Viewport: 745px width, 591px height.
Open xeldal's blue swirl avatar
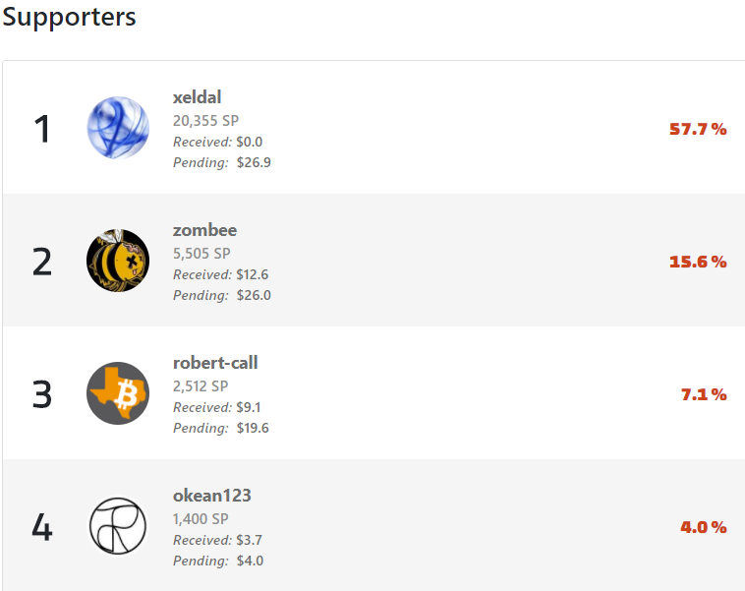[118, 128]
